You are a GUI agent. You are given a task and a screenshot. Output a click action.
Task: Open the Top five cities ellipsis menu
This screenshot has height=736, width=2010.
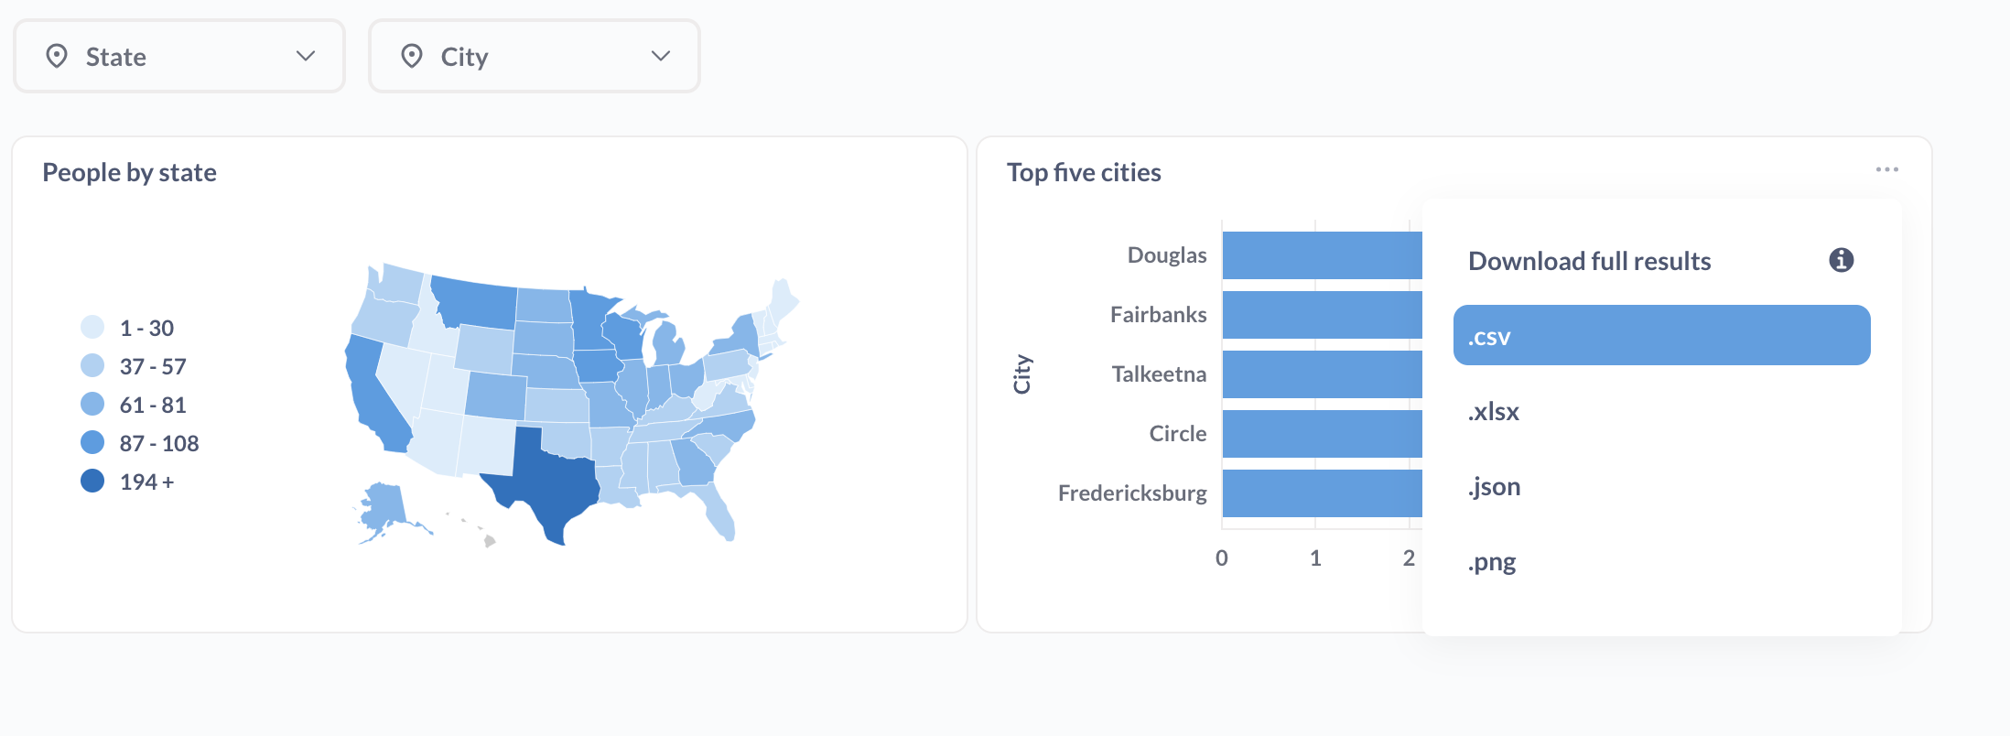coord(1889,169)
